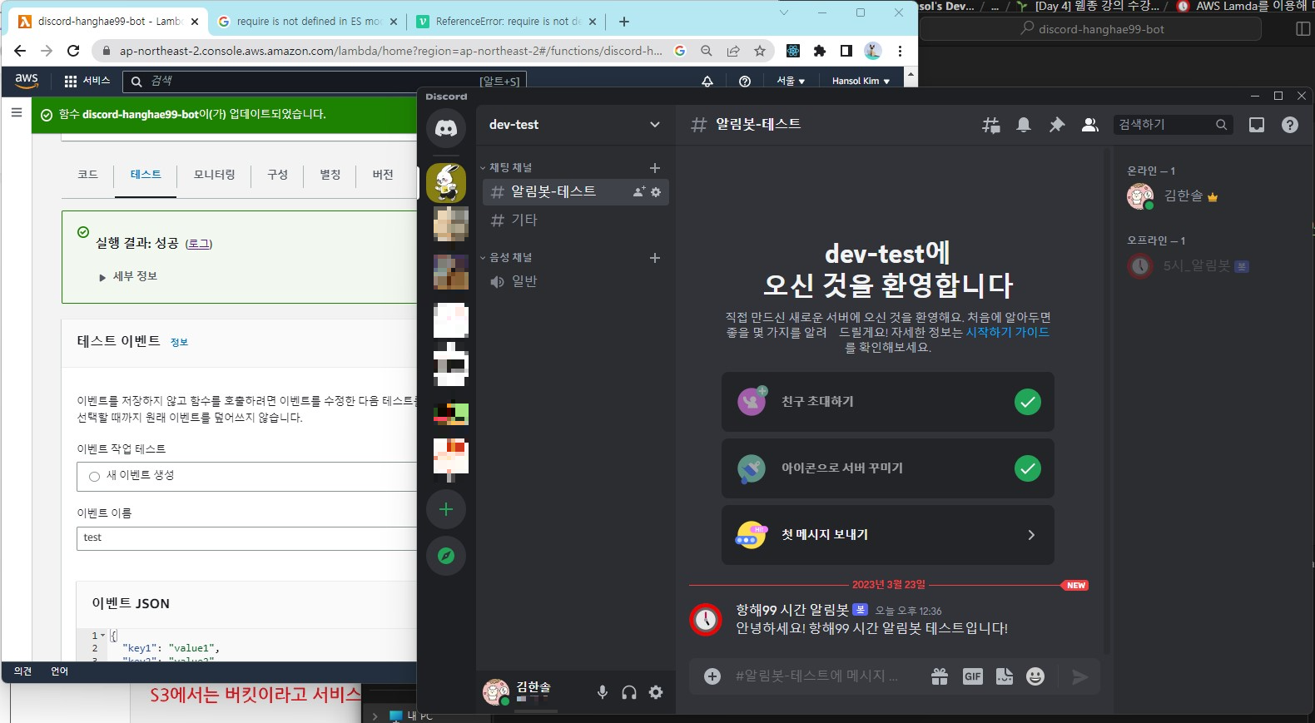
Task: Open Discord home direct messages icon
Action: click(x=446, y=128)
